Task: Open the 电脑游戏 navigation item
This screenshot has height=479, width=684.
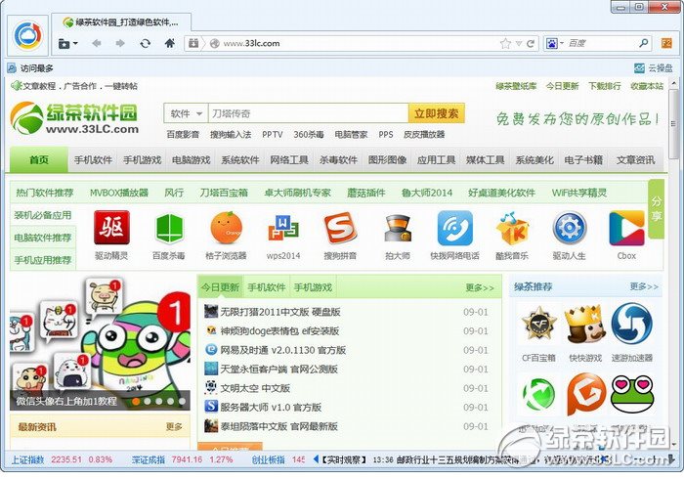Action: point(192,160)
